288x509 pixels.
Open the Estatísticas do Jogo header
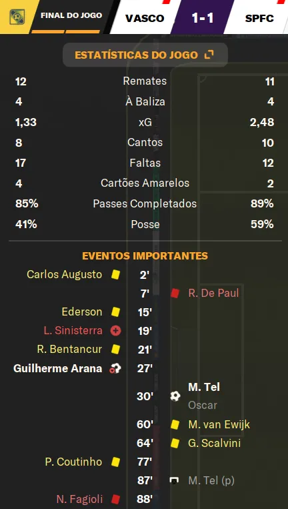pos(145,55)
